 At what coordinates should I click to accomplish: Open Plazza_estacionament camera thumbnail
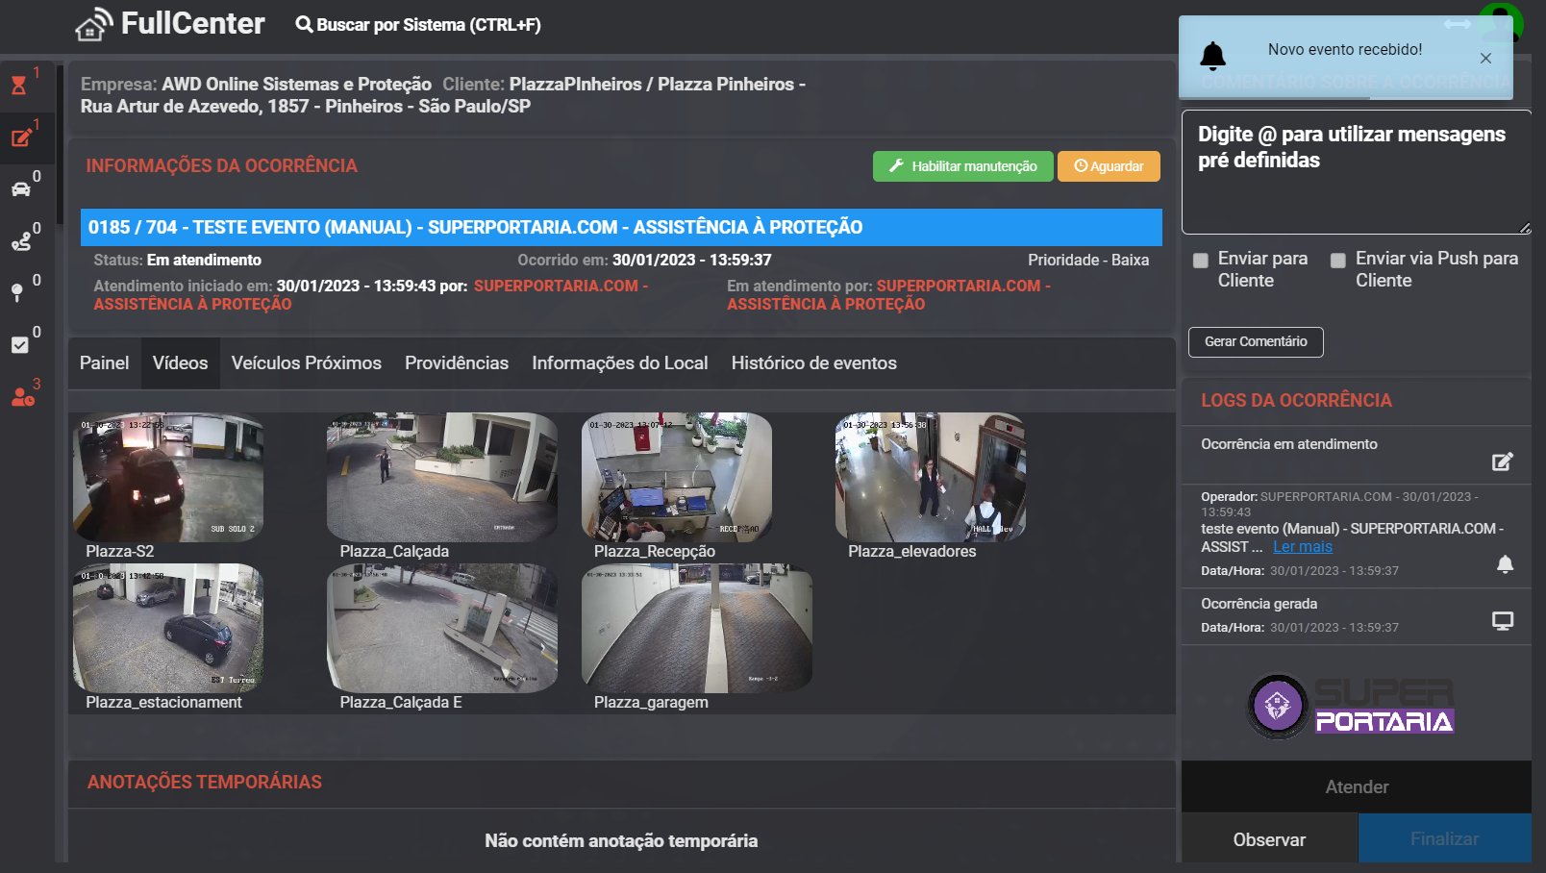coord(168,628)
